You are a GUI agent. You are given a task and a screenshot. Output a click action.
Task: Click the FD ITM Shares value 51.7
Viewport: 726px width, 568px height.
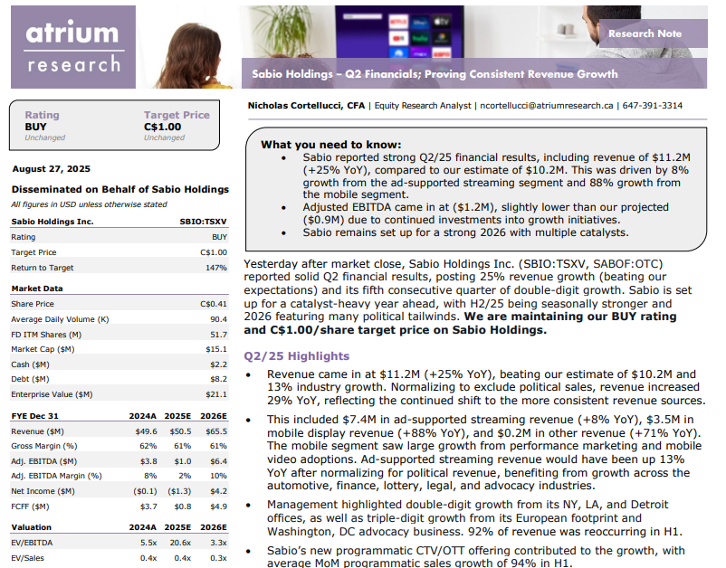click(x=218, y=335)
